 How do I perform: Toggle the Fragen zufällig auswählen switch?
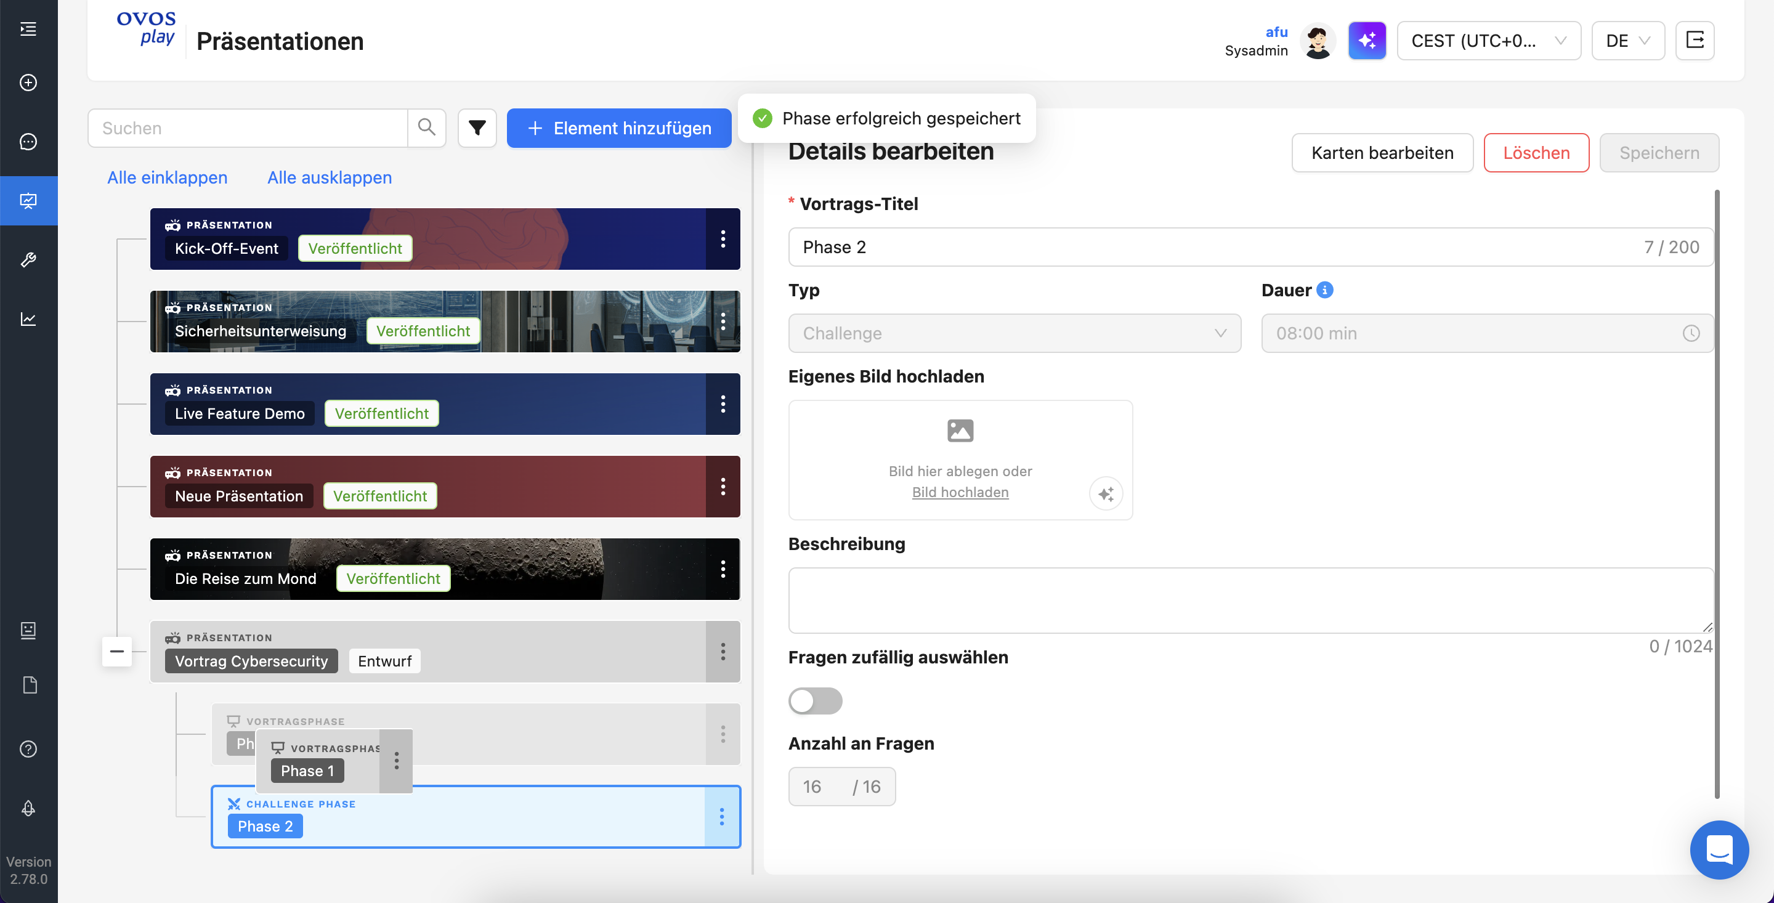(815, 699)
